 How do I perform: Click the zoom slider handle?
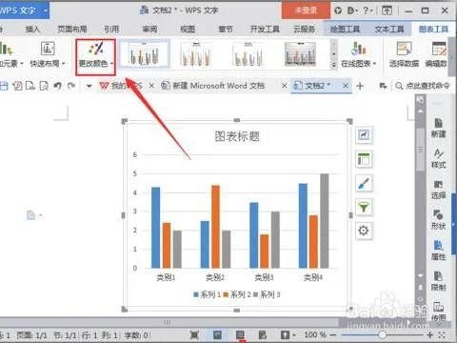383,334
